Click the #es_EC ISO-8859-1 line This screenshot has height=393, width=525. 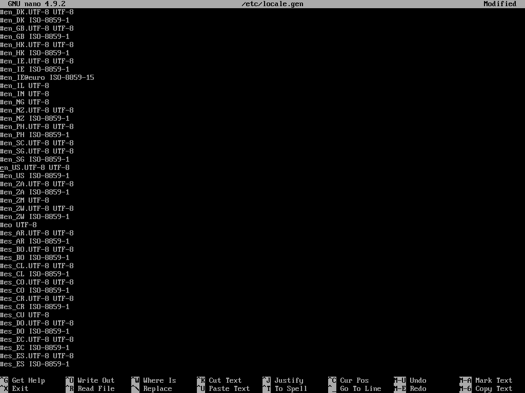click(x=35, y=347)
